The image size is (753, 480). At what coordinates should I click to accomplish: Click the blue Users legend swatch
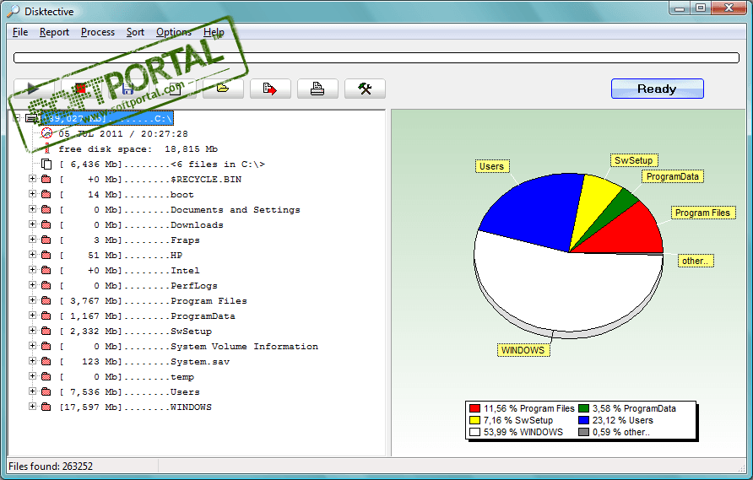click(583, 420)
